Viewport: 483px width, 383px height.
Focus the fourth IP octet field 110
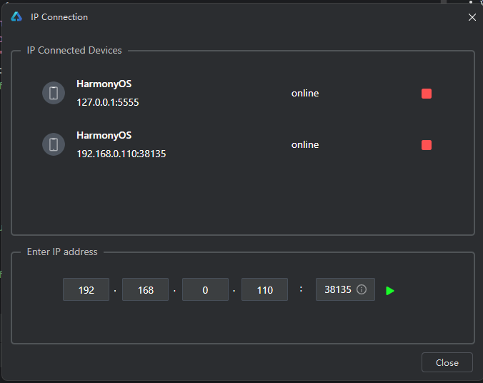(x=264, y=289)
